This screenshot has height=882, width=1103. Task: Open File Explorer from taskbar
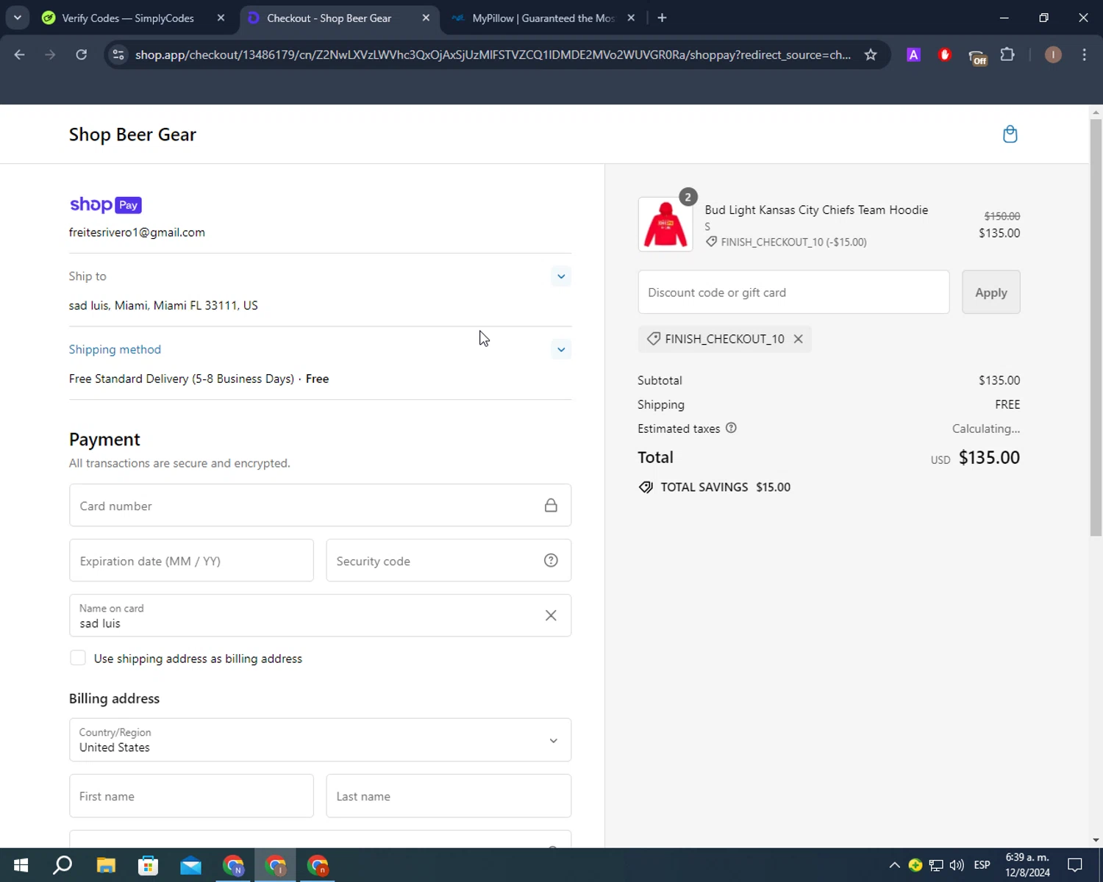pyautogui.click(x=106, y=865)
